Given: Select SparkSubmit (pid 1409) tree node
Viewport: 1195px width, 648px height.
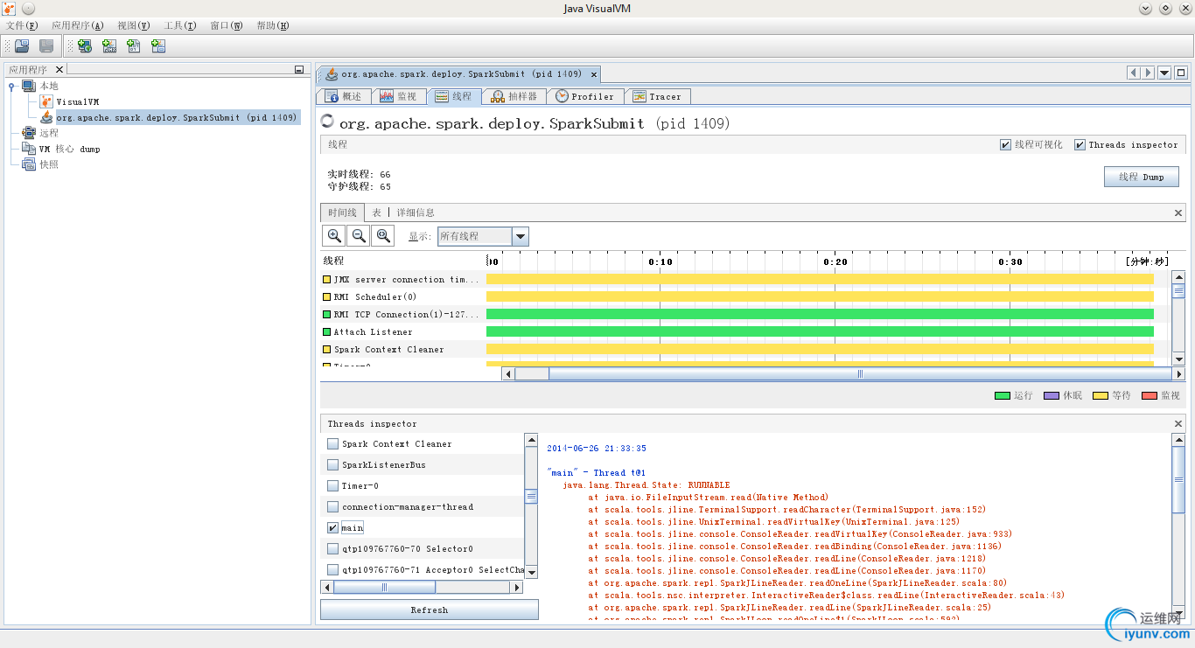Looking at the screenshot, I should pos(170,117).
